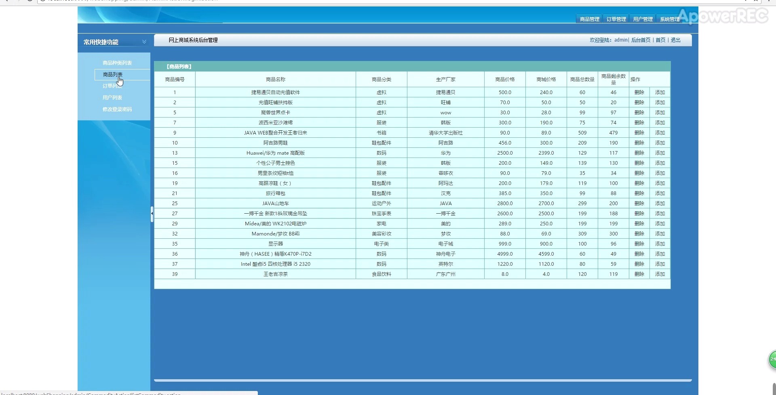776x395 pixels.
Task: Click the 商城价格 column header
Action: [x=546, y=79]
